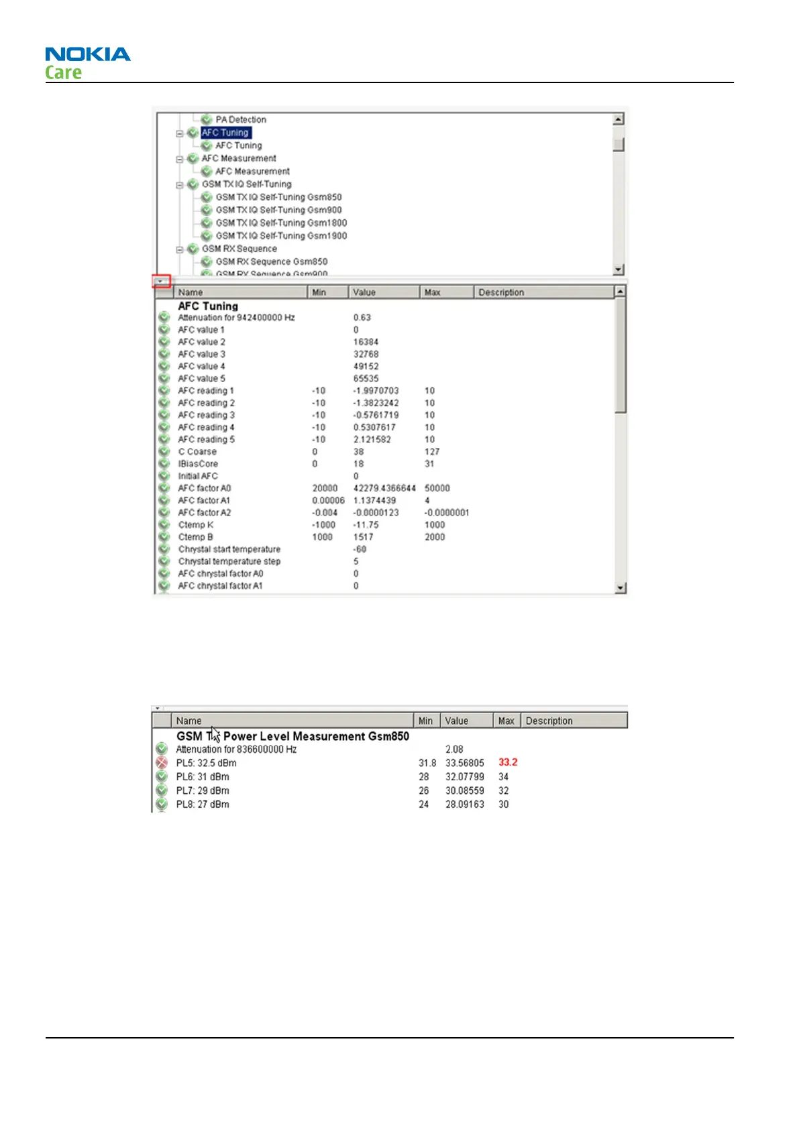
Task: Select the GSM RX Sequence Gsm850 item
Action: click(272, 261)
